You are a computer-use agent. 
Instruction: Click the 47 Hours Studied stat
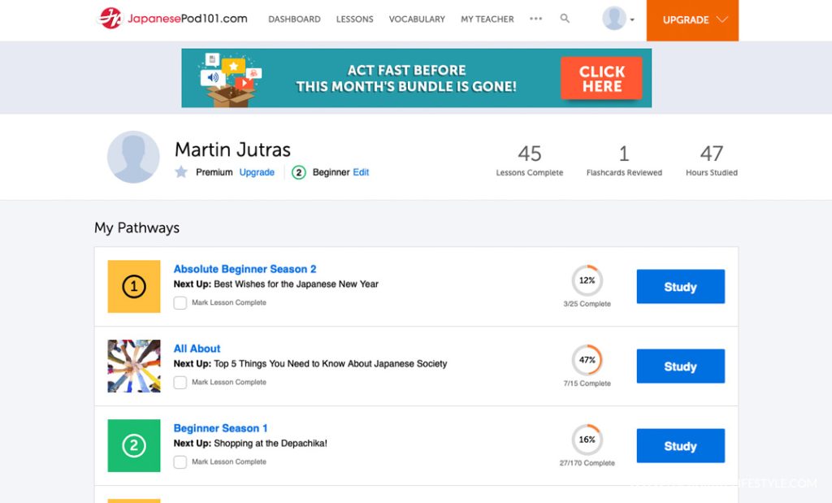point(712,160)
